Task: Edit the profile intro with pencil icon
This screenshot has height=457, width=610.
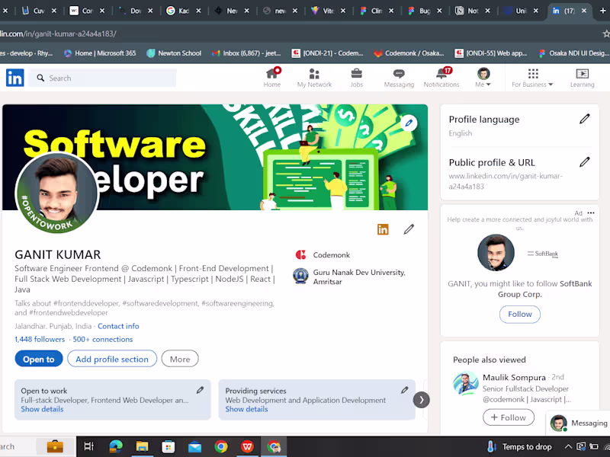Action: tap(409, 229)
